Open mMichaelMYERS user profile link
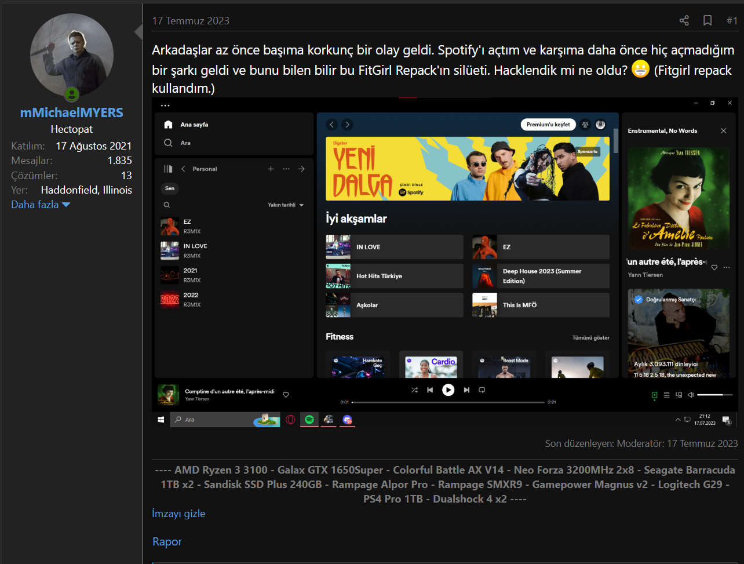The width and height of the screenshot is (744, 564). pos(72,112)
